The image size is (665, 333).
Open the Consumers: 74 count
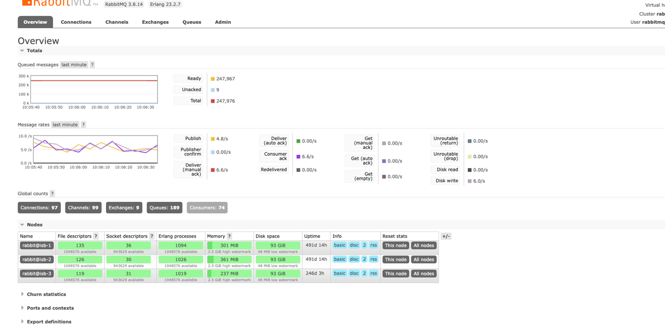(x=207, y=208)
